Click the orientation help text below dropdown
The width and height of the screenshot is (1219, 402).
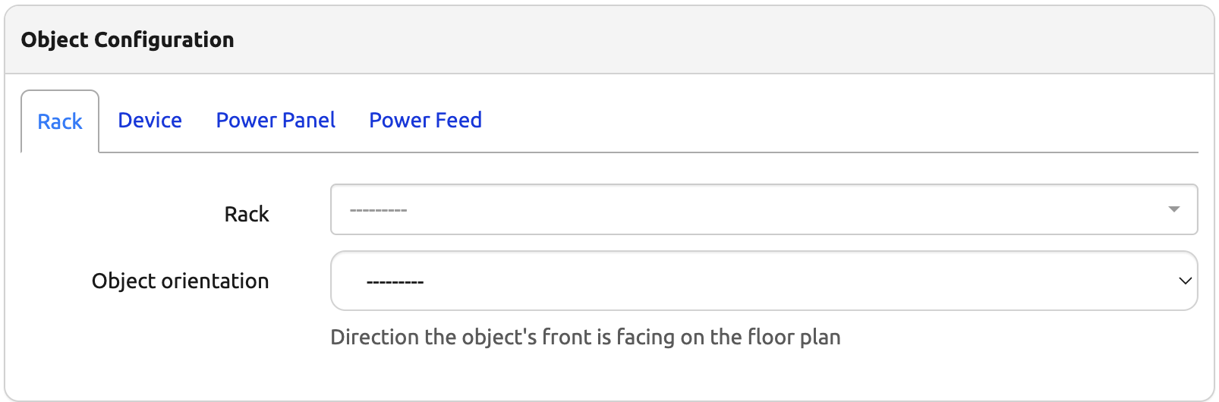(x=585, y=338)
